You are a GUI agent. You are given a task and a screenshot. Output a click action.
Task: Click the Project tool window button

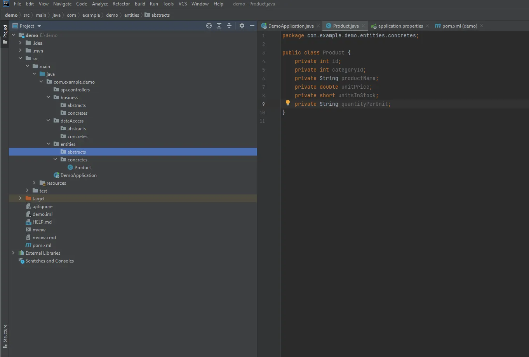click(x=5, y=34)
